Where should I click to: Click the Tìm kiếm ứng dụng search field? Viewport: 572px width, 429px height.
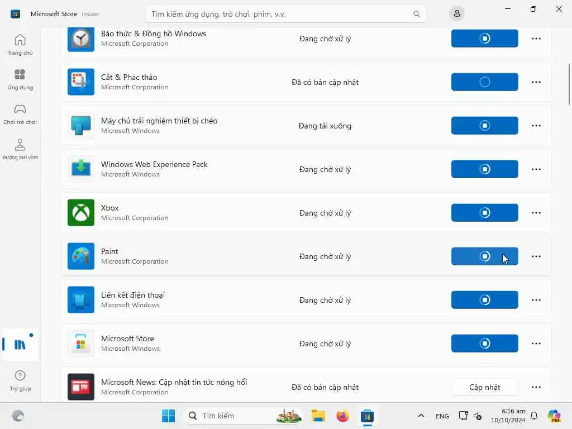[285, 14]
